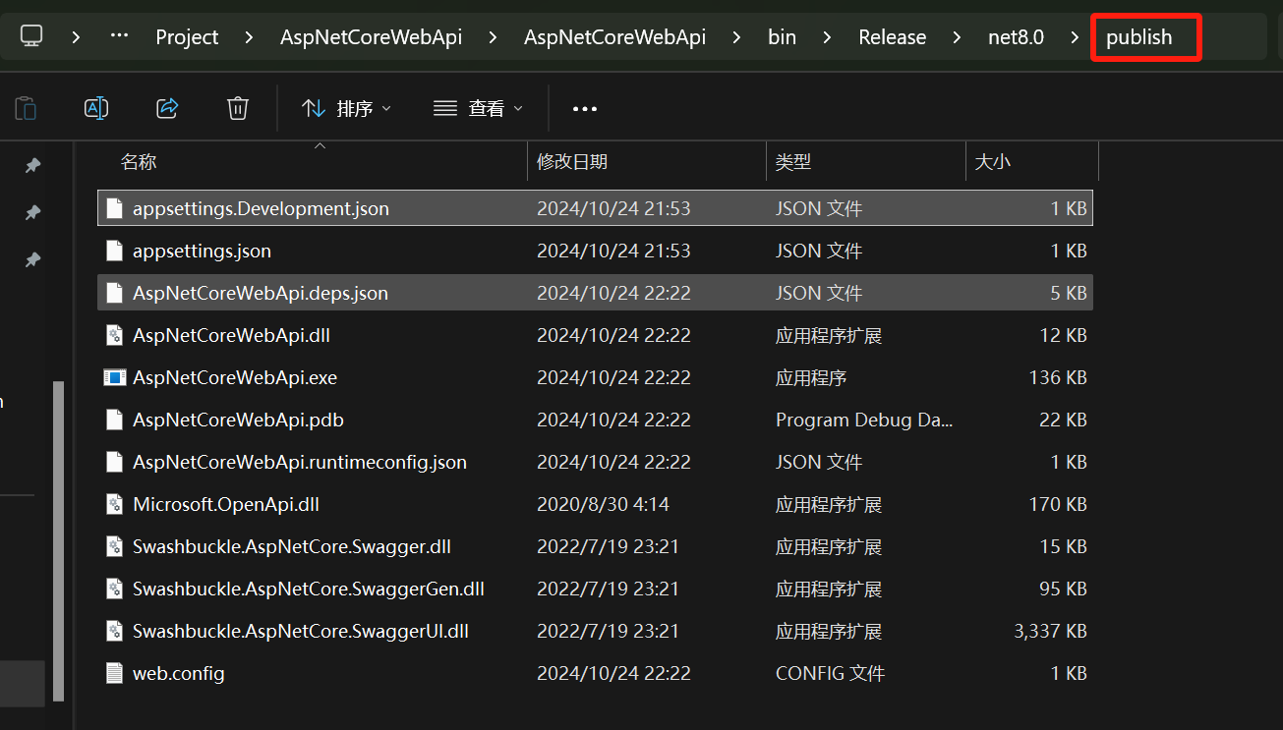Viewport: 1283px width, 730px height.
Task: Select the Swashbuckle.AspNetCore.SwaggerUI.dll file name
Action: click(301, 631)
